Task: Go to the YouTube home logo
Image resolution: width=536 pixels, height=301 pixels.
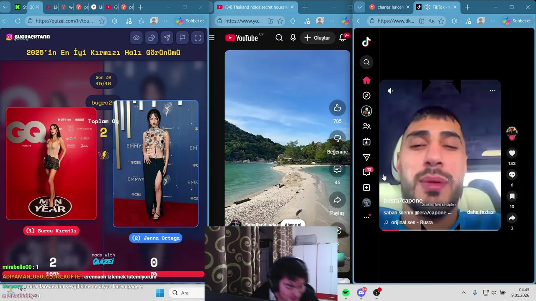Action: [x=242, y=38]
